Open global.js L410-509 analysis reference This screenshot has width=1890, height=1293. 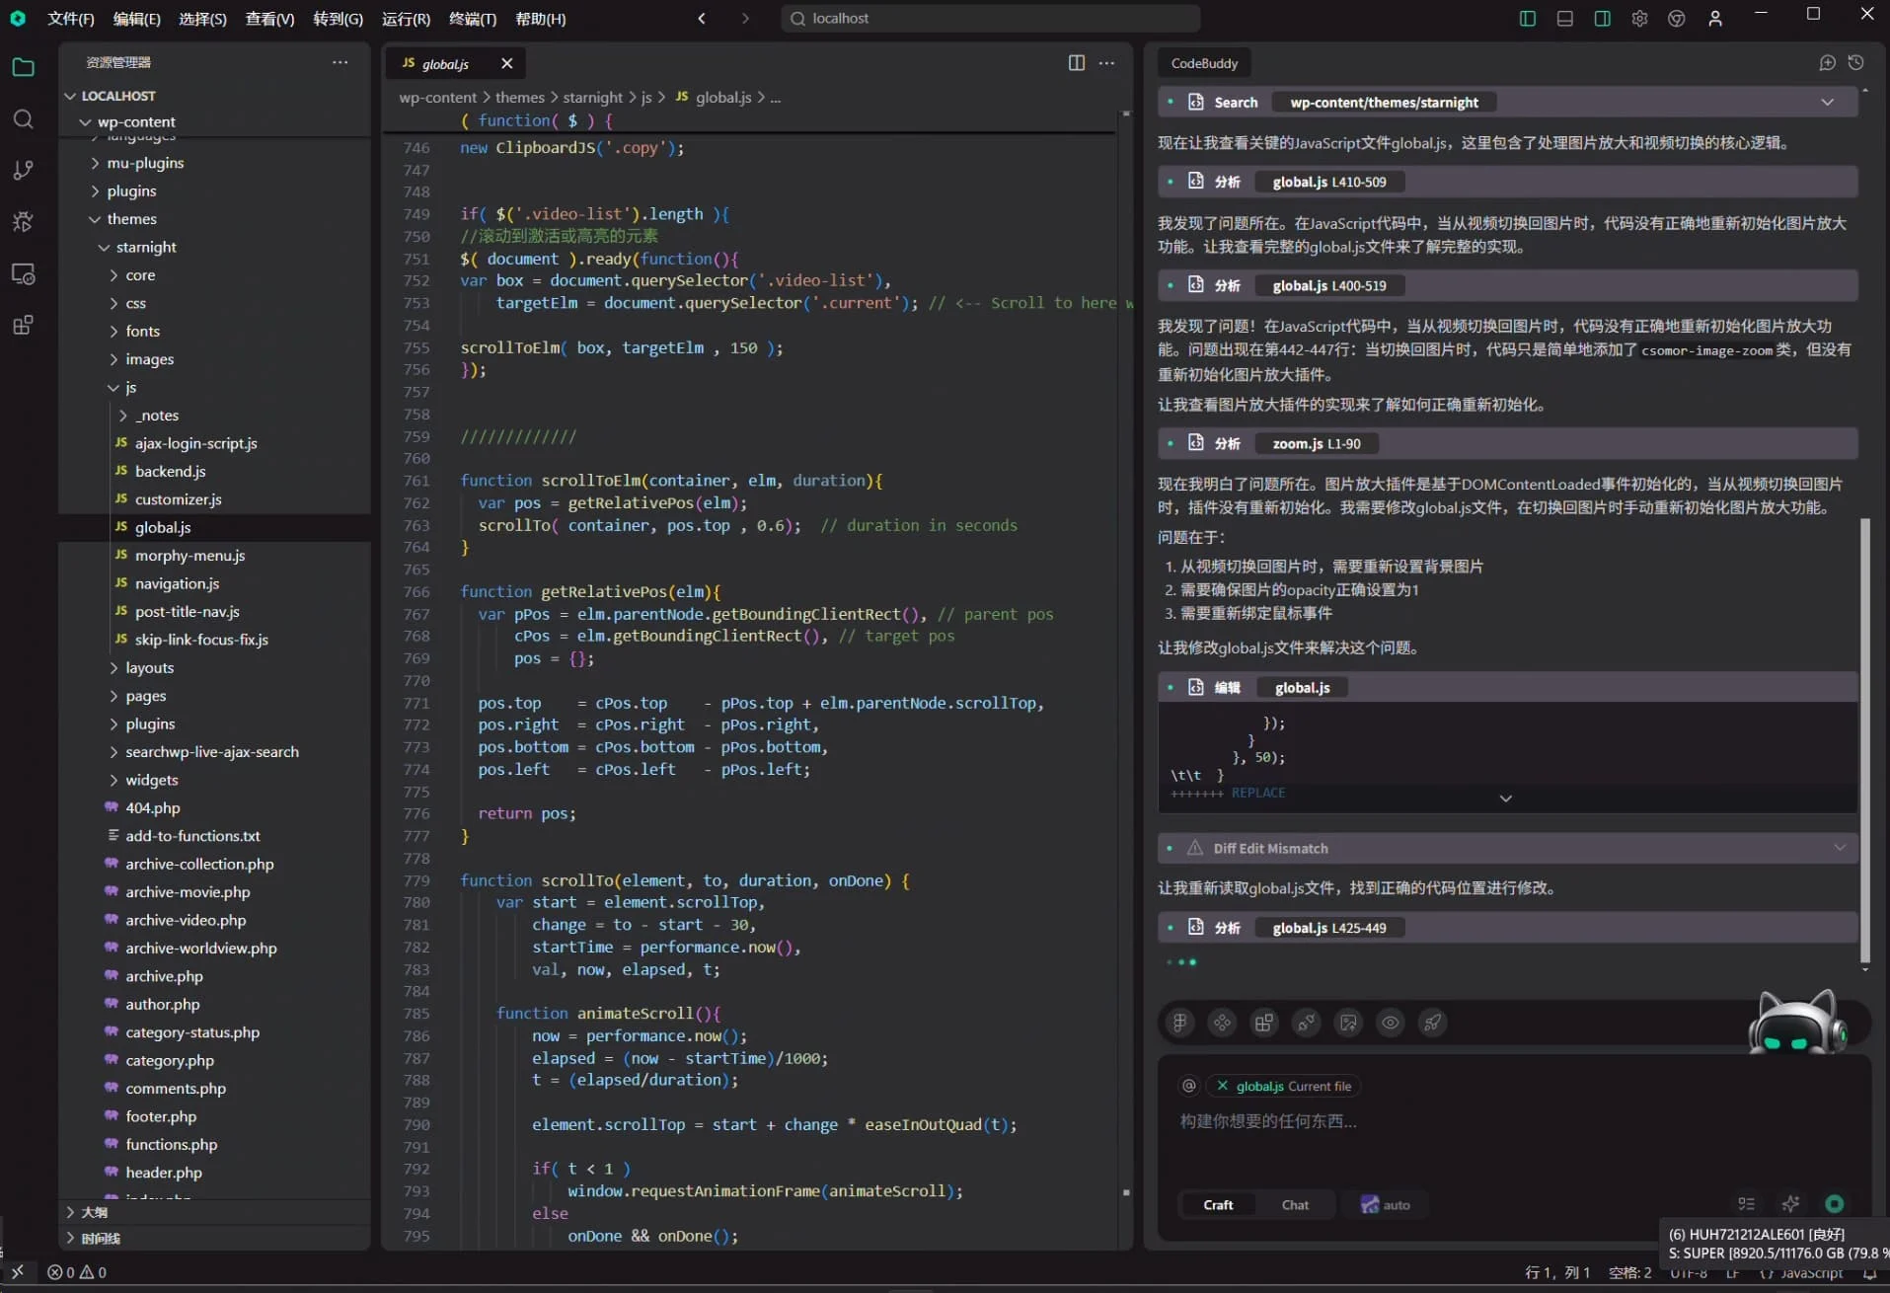click(x=1329, y=182)
